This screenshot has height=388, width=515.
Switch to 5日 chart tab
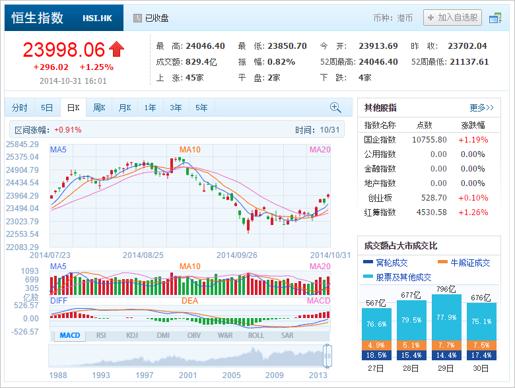(47, 108)
